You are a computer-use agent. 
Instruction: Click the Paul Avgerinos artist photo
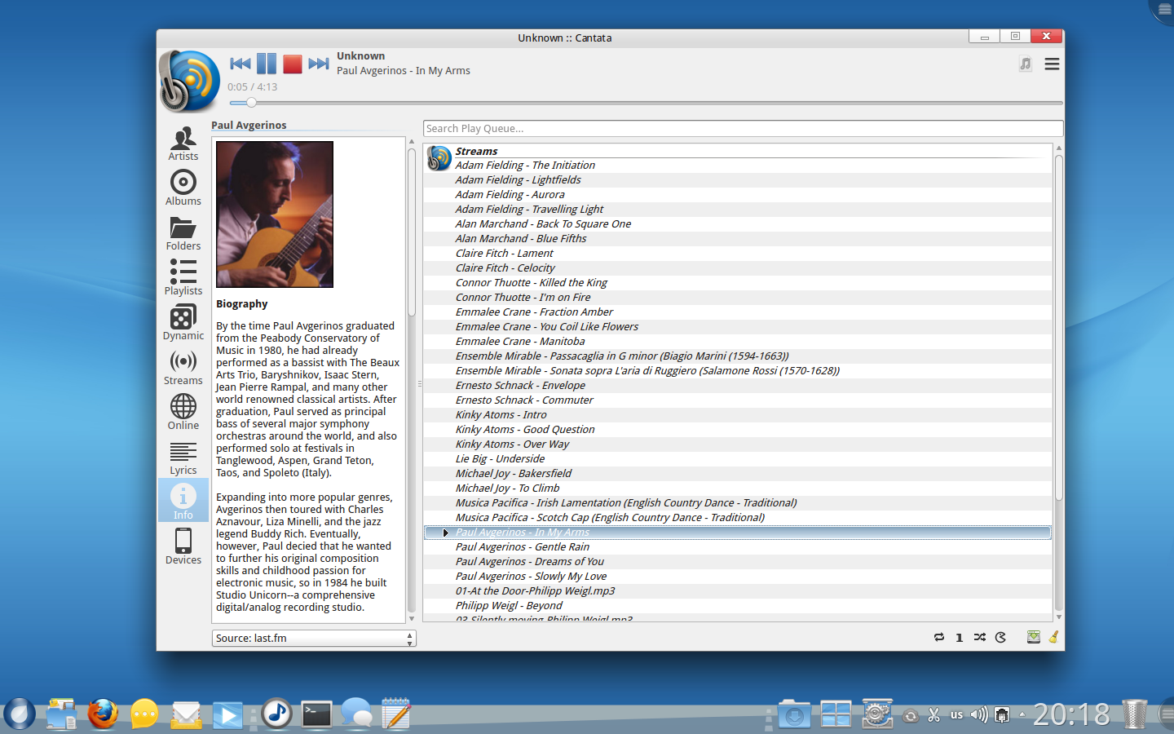coord(275,214)
